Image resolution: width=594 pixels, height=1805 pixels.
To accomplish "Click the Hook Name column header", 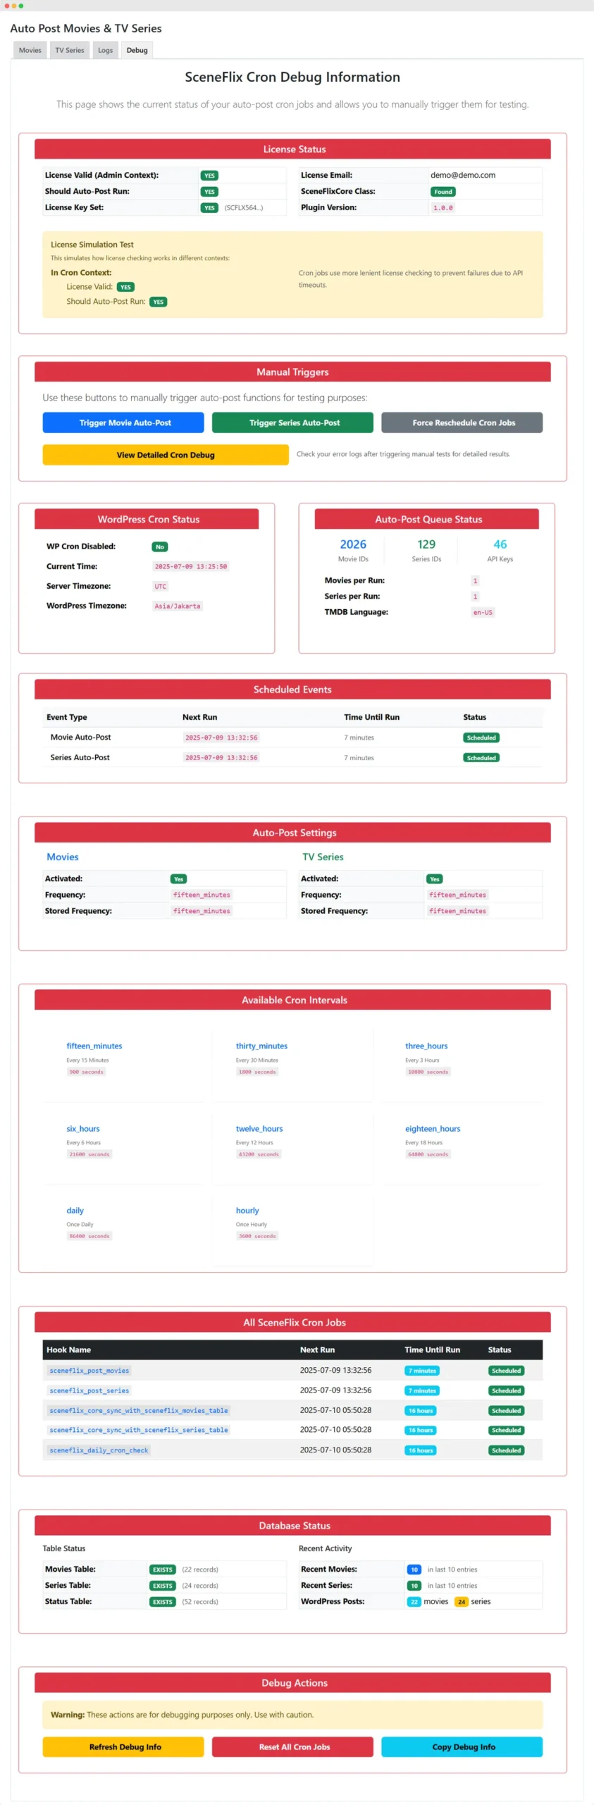I will click(68, 1350).
